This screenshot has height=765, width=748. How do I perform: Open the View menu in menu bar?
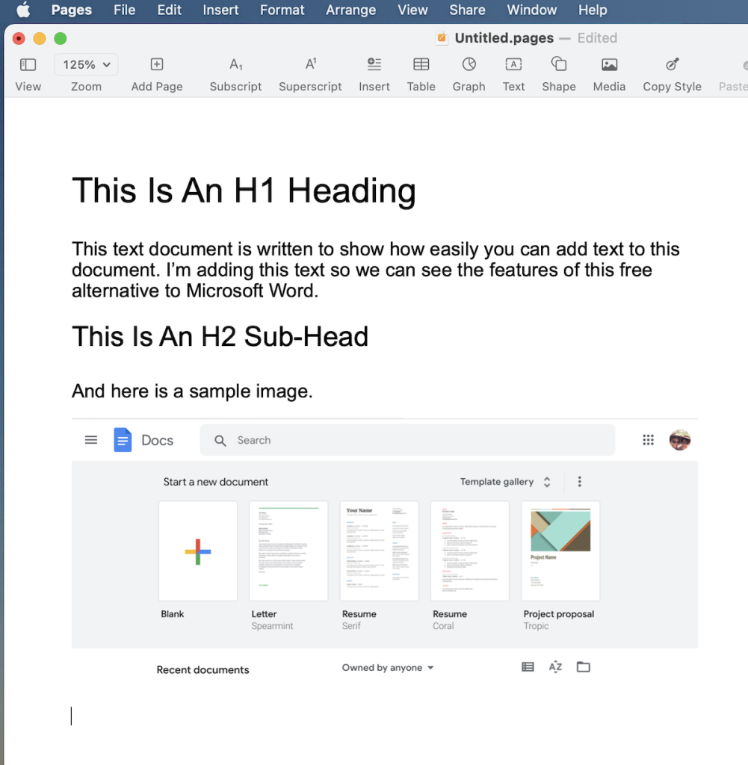[412, 10]
